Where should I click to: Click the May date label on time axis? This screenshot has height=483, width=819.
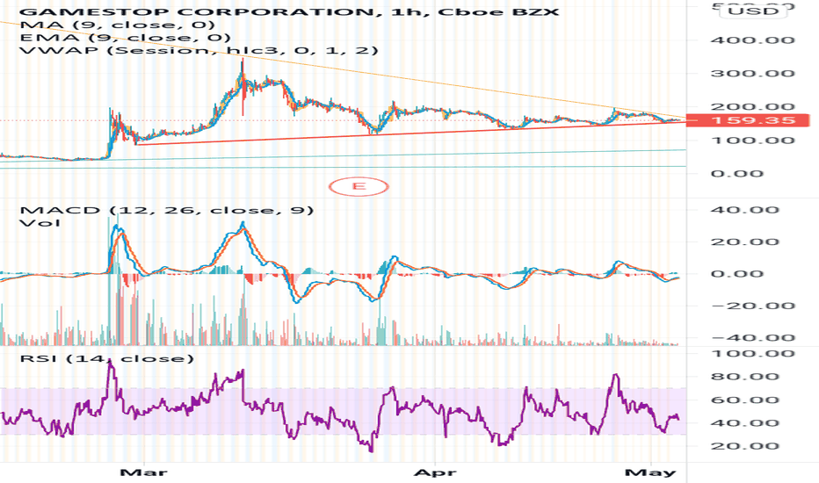pyautogui.click(x=650, y=472)
